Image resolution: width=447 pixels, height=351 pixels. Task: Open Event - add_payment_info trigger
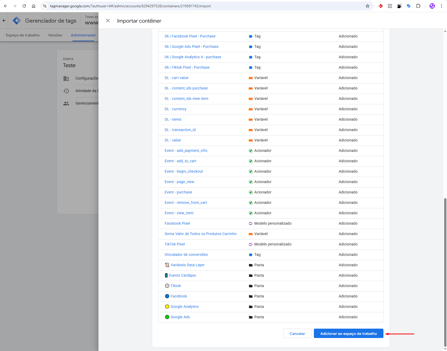coord(186,151)
